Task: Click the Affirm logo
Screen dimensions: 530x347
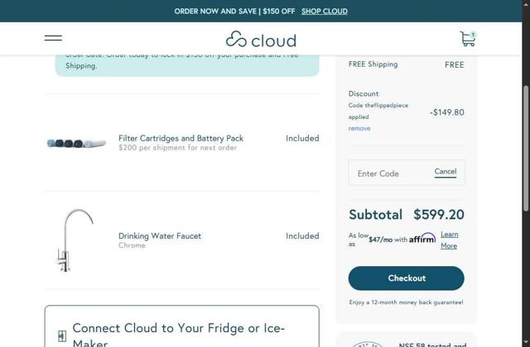Action: tap(422, 239)
